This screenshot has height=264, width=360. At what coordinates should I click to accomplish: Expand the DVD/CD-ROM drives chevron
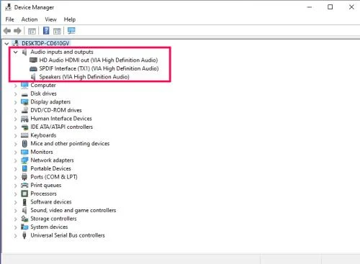tap(16, 110)
